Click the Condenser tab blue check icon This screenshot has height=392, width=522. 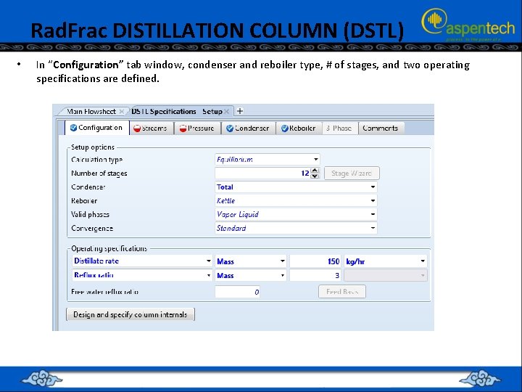point(230,128)
